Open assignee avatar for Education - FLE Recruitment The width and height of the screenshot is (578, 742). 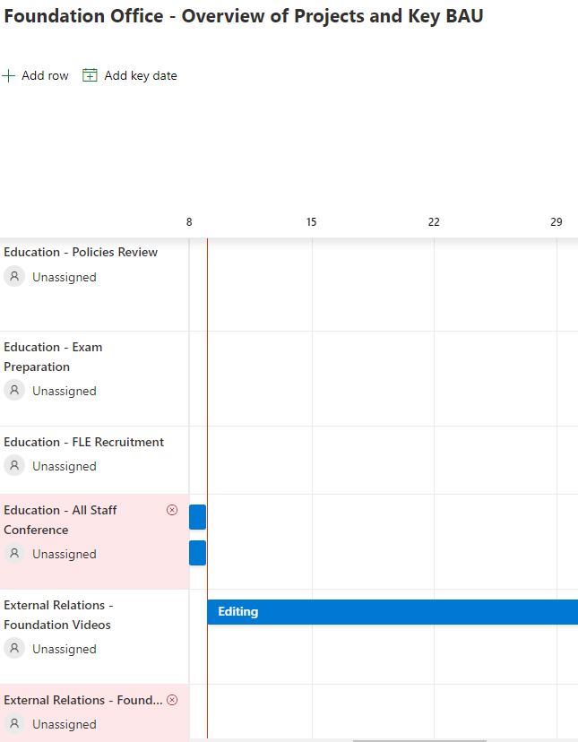pos(14,466)
